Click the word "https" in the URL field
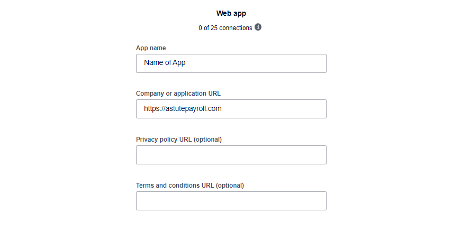Image resolution: width=461 pixels, height=231 pixels. tap(152, 109)
